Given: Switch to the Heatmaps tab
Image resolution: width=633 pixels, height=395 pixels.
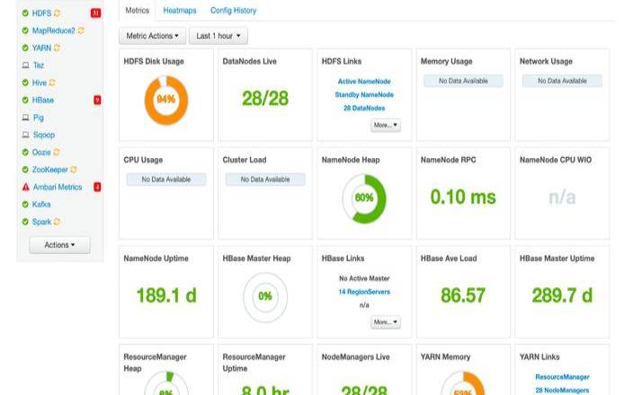Looking at the screenshot, I should [x=180, y=11].
